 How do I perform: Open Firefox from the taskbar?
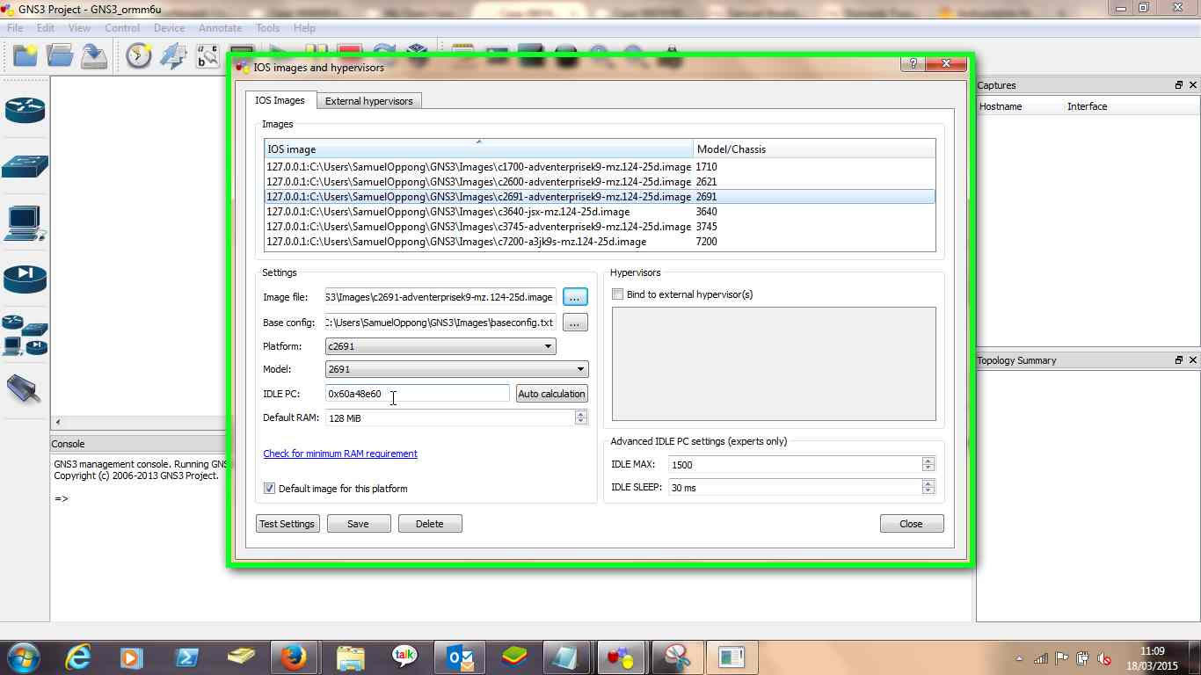[293, 657]
